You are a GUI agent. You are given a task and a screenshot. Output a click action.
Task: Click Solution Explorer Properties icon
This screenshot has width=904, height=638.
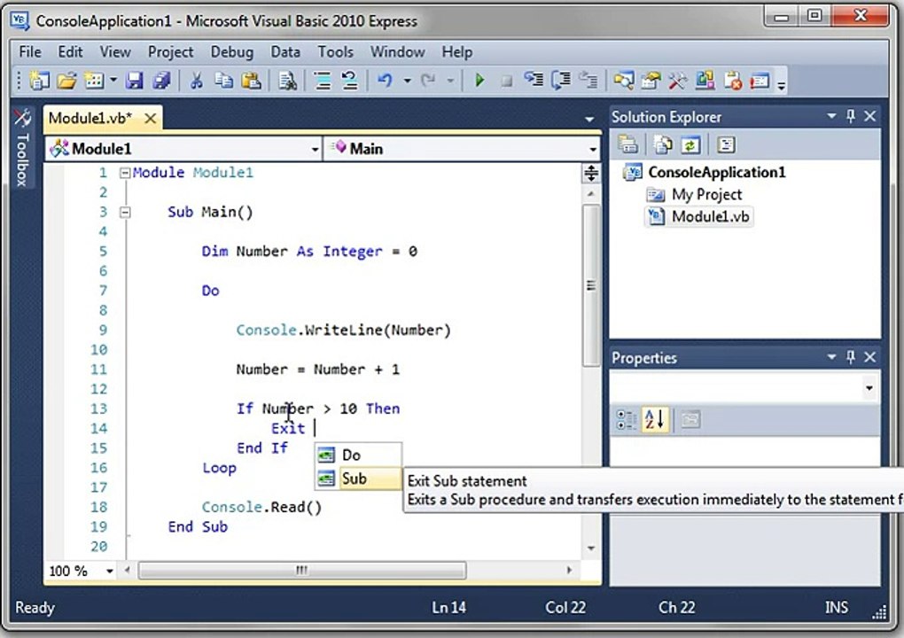[627, 144]
